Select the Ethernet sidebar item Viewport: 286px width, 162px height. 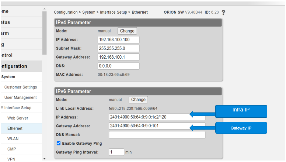(15, 128)
